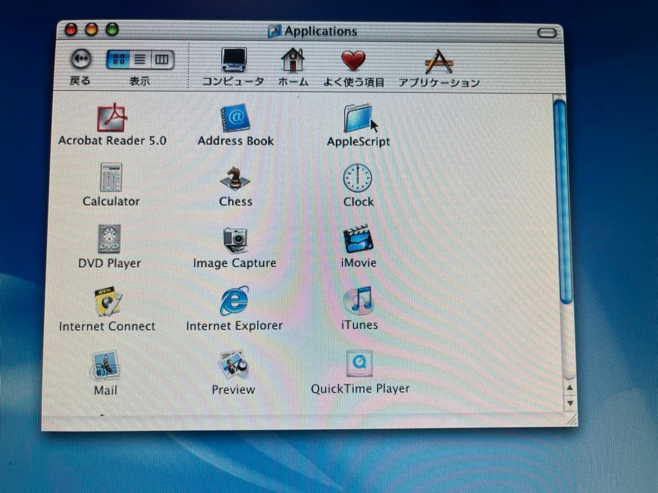
Task: Click the vertical scrollbar down arrow
Action: coord(570,403)
